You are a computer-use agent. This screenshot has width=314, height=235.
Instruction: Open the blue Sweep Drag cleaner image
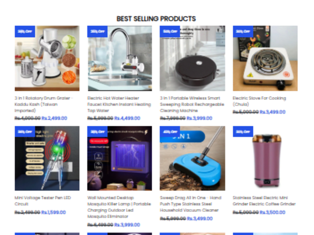[x=192, y=158]
